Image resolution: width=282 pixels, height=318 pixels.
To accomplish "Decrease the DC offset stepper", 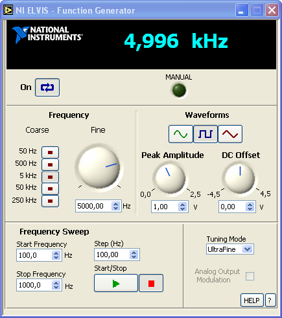I will point(250,209).
